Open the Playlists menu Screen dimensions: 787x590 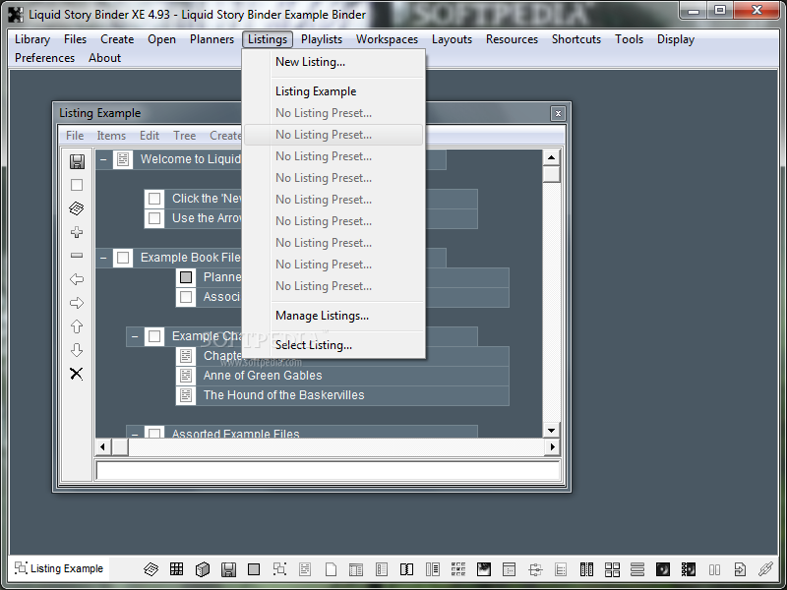(x=322, y=39)
